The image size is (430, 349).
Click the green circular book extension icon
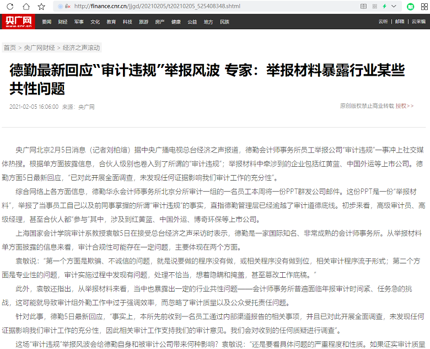[x=410, y=6]
